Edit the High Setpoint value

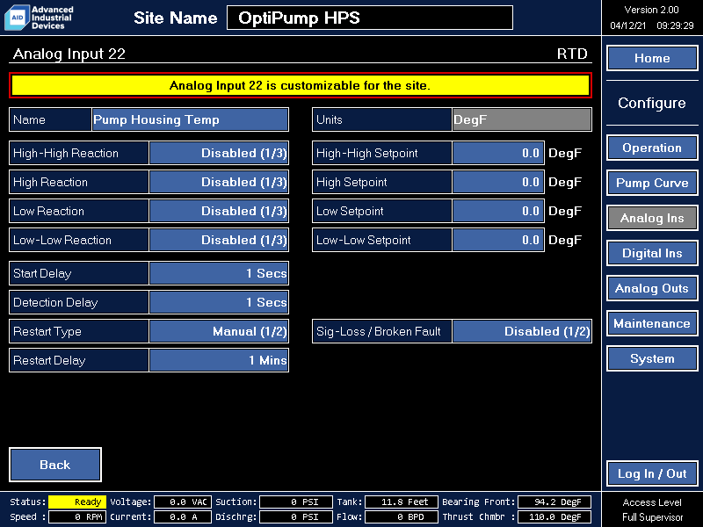click(498, 183)
